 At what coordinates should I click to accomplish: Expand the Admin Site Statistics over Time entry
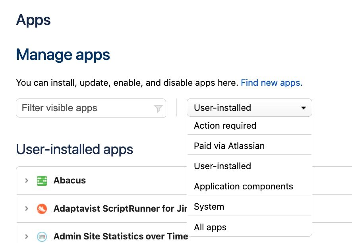click(26, 236)
